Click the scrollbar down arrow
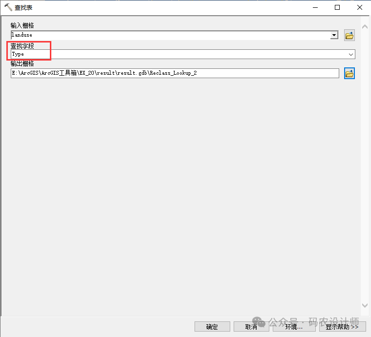 click(x=364, y=305)
